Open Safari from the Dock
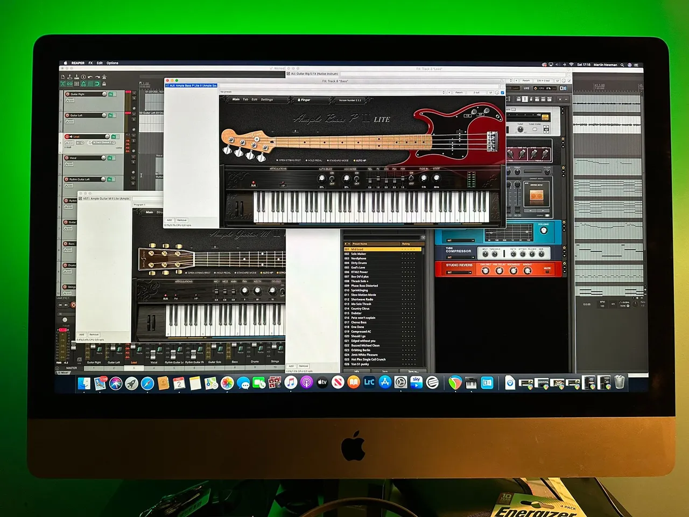The height and width of the screenshot is (517, 689). click(147, 383)
